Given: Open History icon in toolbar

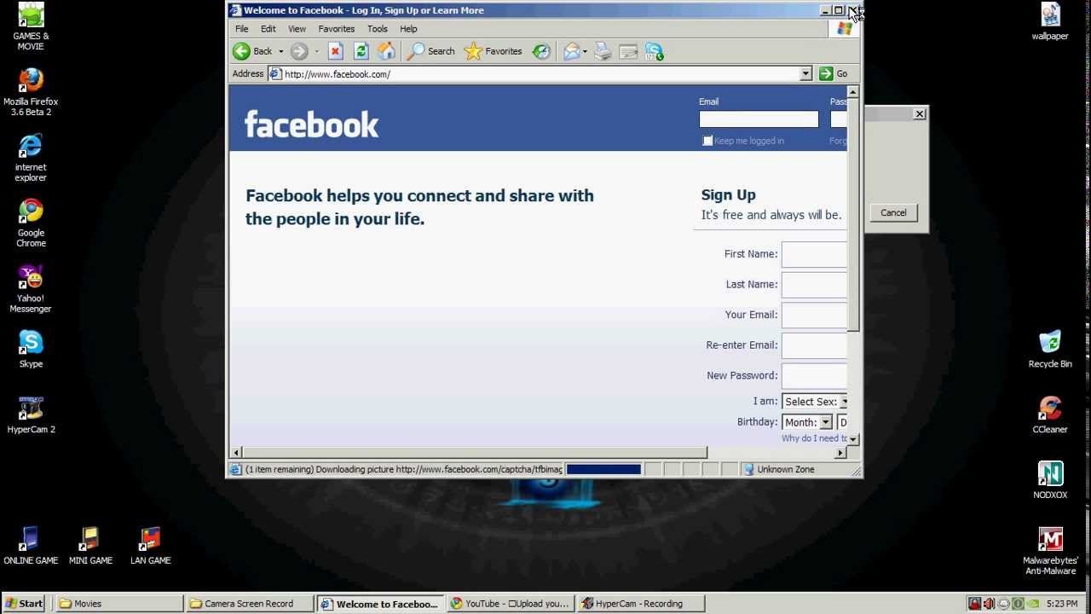Looking at the screenshot, I should click(x=541, y=51).
